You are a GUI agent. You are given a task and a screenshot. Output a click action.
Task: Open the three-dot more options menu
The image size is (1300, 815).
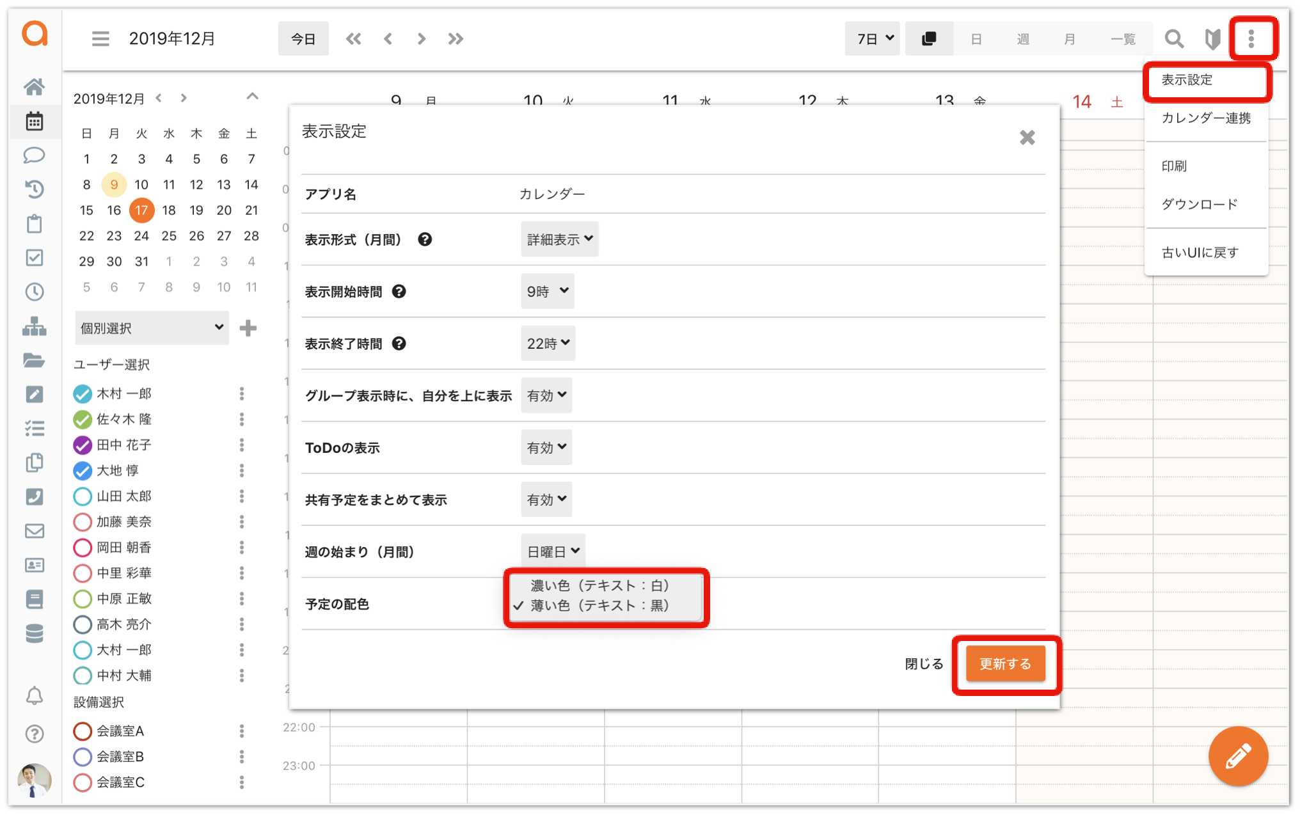click(1251, 38)
